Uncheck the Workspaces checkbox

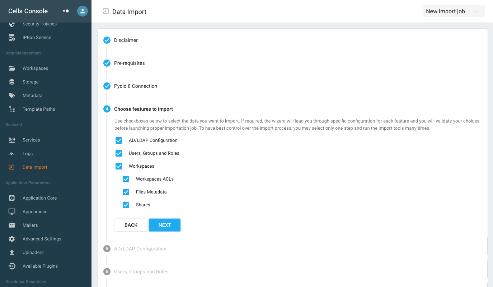pos(119,166)
